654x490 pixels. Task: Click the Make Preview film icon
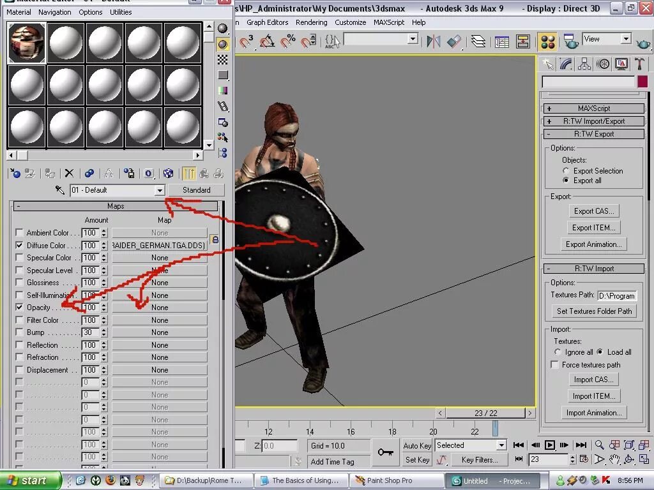[223, 107]
